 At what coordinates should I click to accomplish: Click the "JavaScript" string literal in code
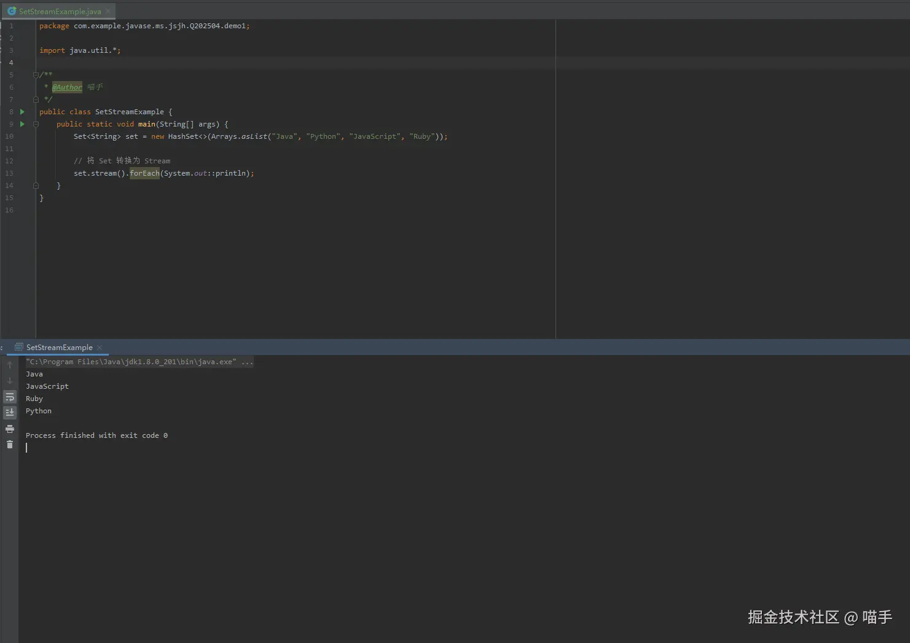coord(375,136)
